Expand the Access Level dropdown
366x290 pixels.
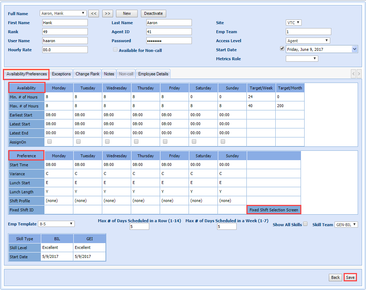308,41
